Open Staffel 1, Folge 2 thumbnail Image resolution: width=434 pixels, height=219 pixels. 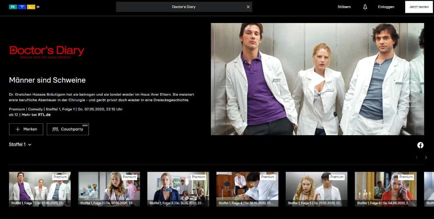tap(109, 189)
